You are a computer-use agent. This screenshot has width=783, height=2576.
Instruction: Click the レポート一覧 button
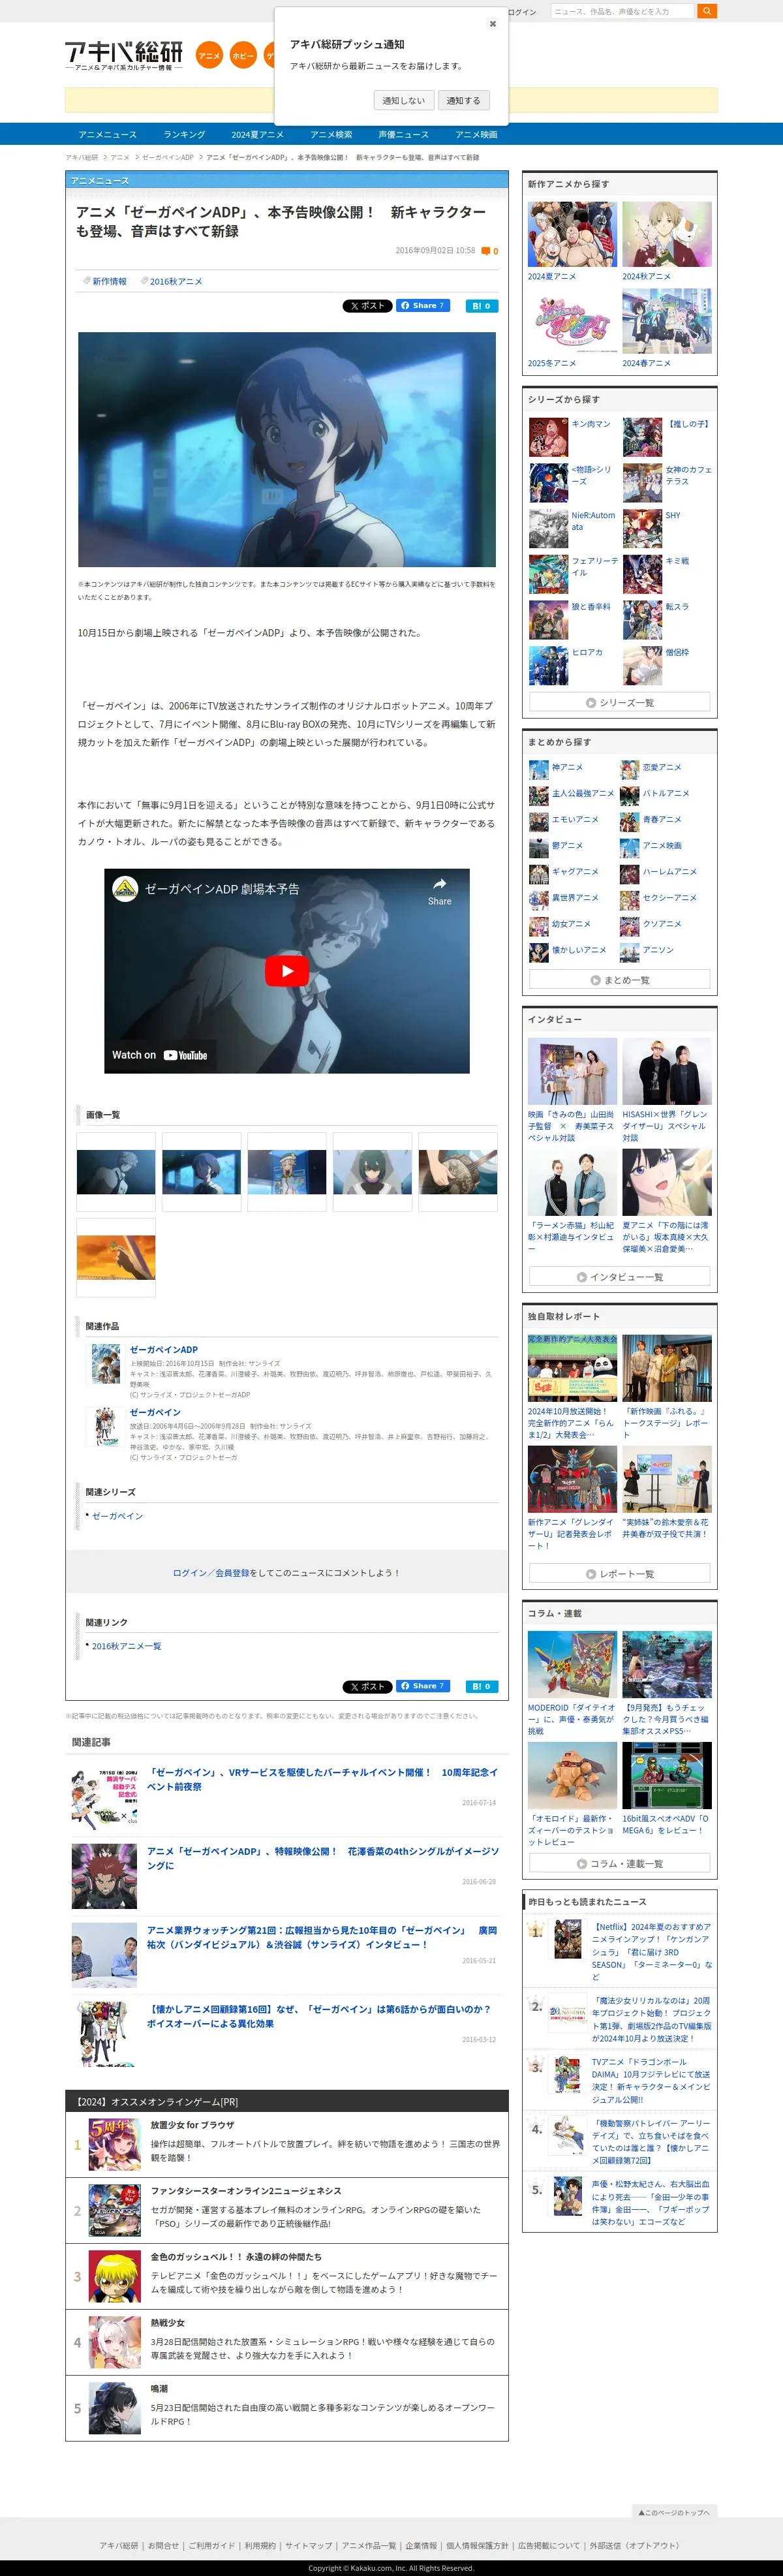[620, 1573]
